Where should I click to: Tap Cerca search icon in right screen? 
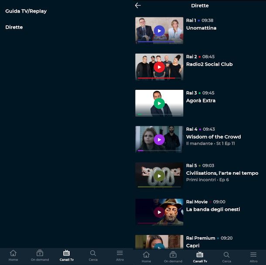coord(226,255)
